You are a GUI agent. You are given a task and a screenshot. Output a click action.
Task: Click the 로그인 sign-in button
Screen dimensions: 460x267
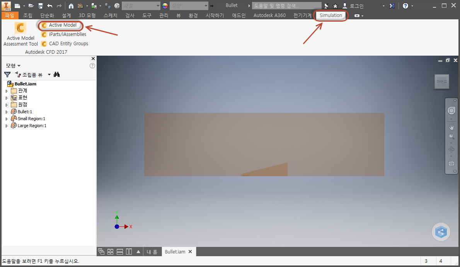tap(353, 6)
